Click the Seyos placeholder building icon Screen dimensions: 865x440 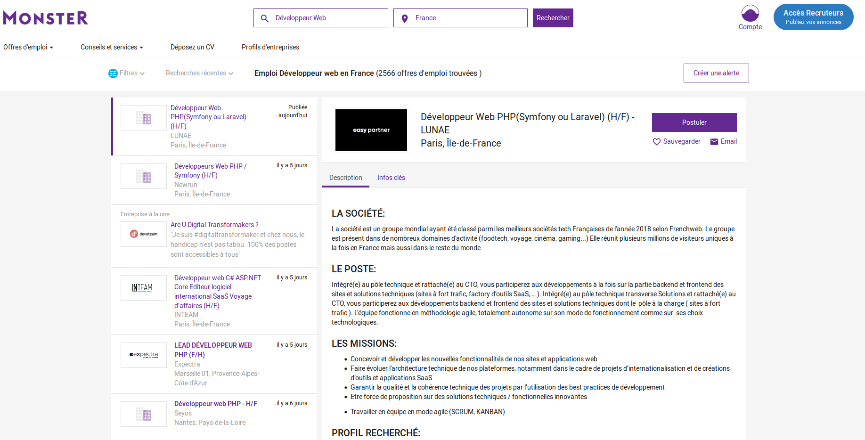pos(144,414)
